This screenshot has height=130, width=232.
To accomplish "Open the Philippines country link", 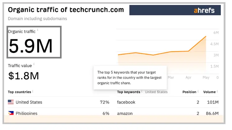I will 26,114.
